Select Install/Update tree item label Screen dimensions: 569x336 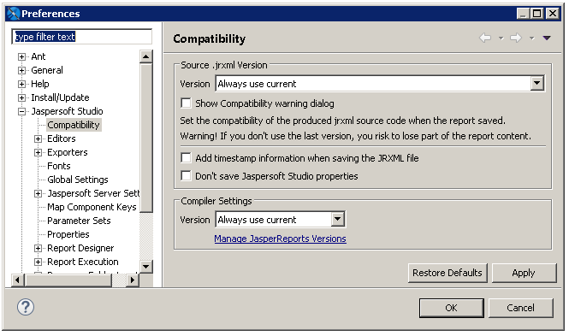pos(60,97)
